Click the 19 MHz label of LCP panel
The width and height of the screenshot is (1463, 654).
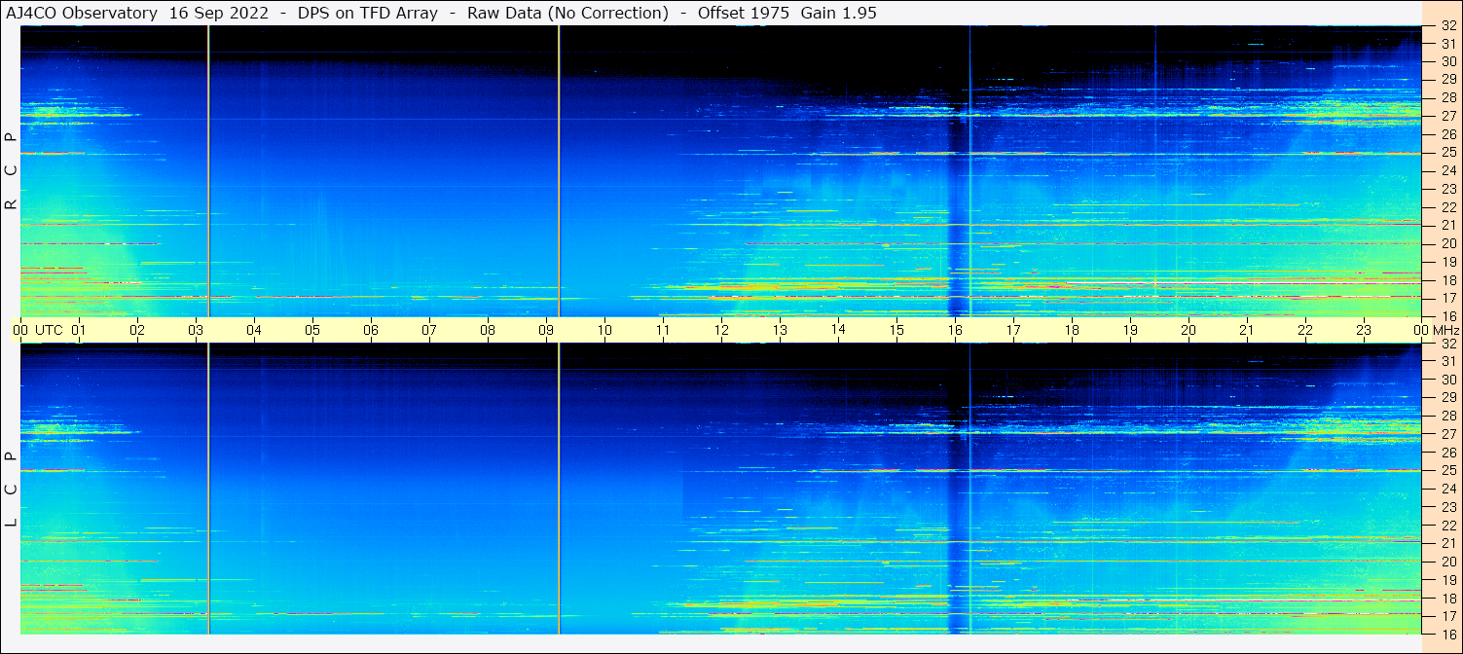click(x=1447, y=580)
